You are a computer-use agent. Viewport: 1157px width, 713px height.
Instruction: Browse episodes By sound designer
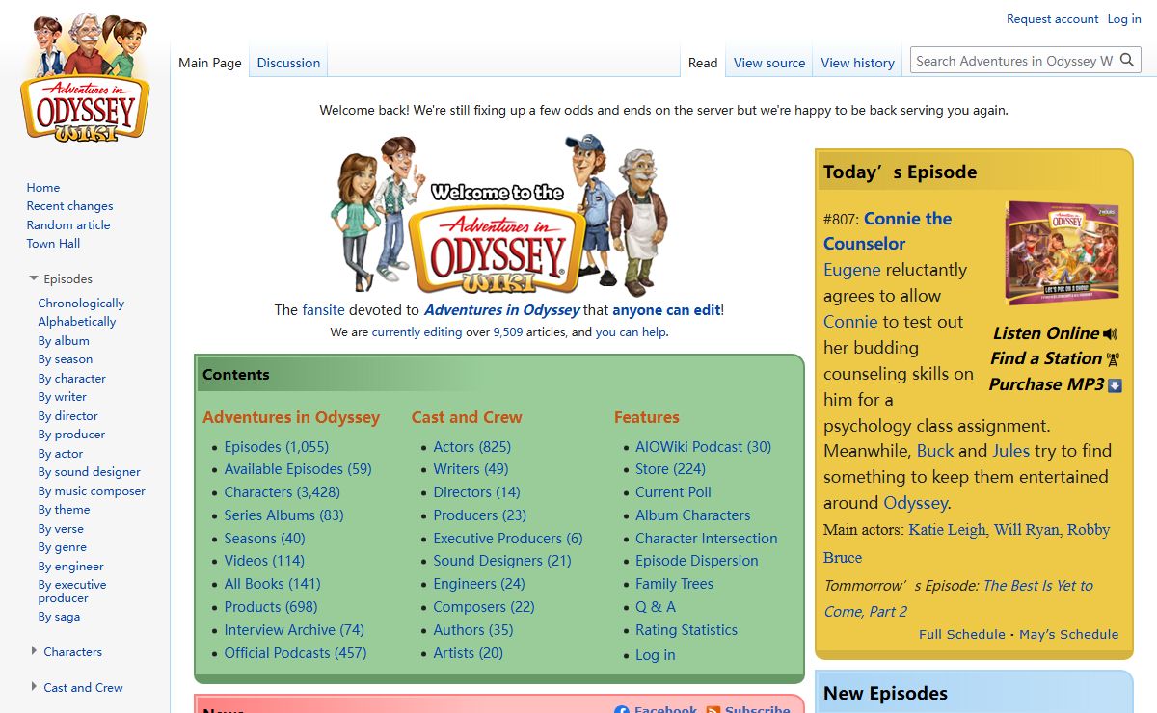pos(90,472)
